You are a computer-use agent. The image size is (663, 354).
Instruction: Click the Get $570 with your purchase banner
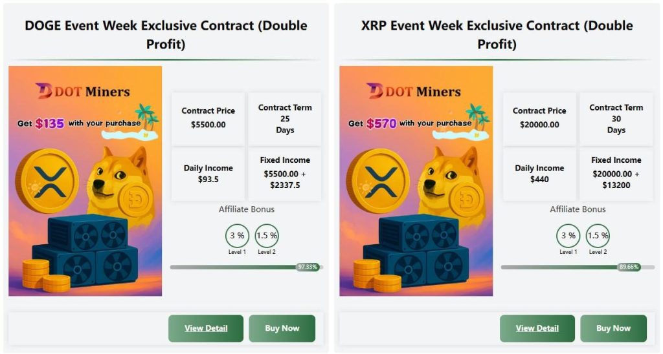click(x=410, y=123)
